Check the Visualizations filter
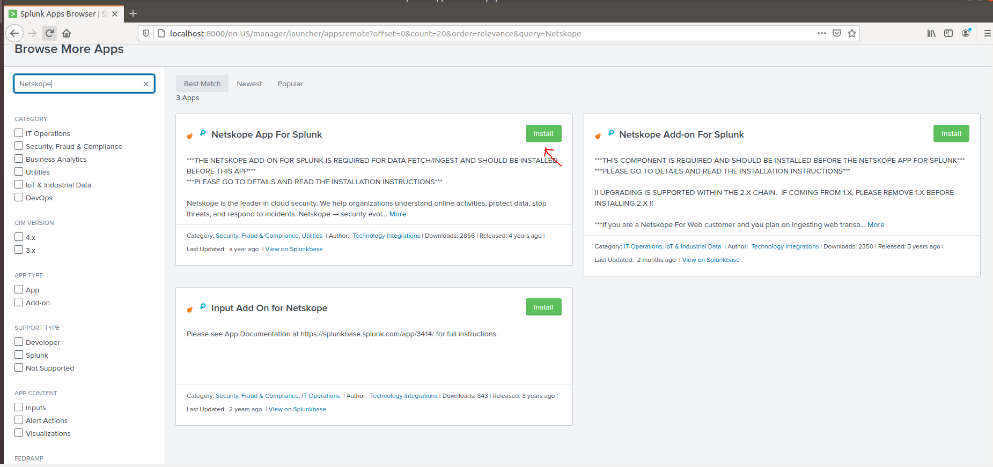 (x=19, y=433)
